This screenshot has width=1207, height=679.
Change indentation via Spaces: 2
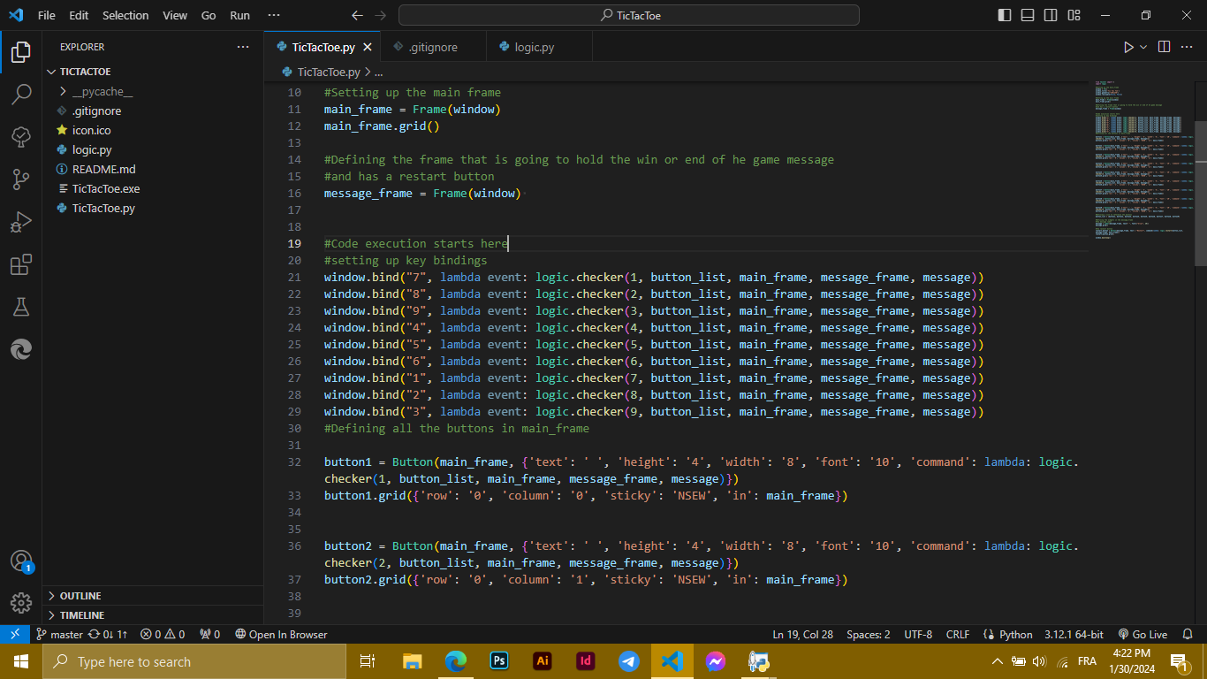point(869,634)
